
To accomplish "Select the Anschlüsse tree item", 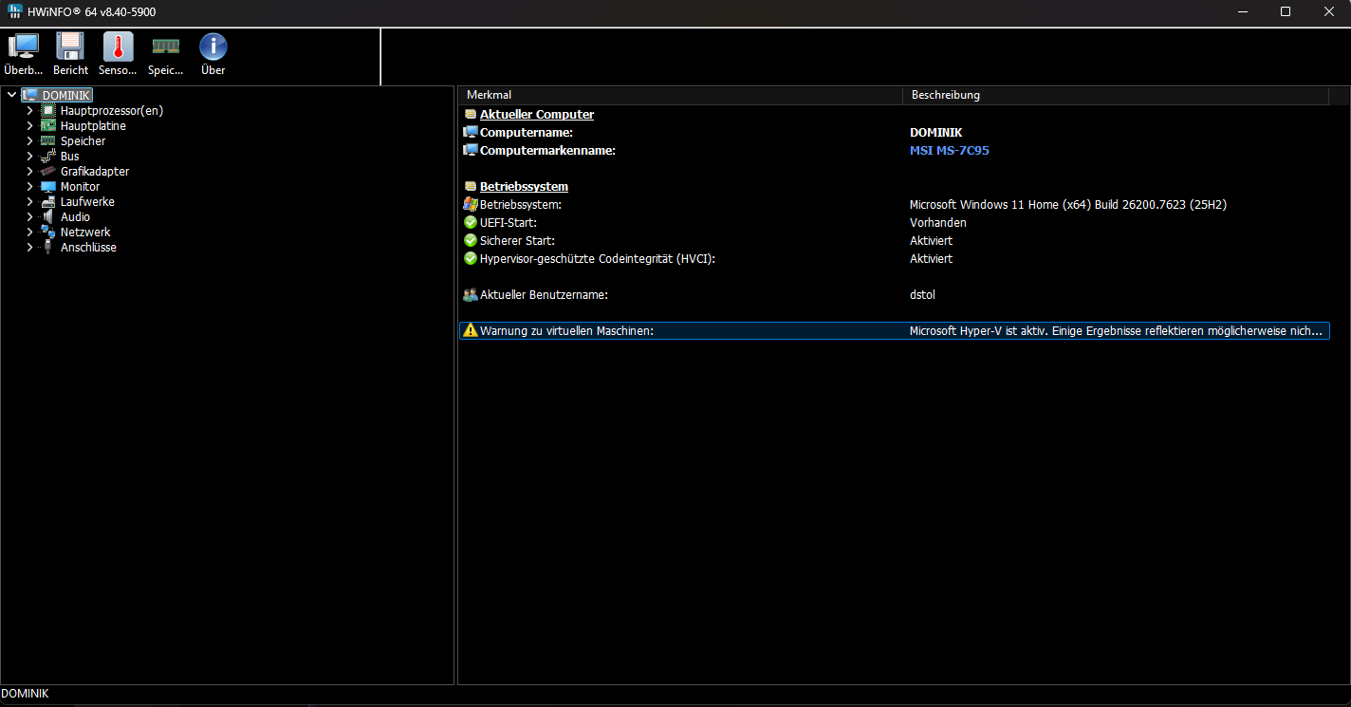I will coord(88,248).
